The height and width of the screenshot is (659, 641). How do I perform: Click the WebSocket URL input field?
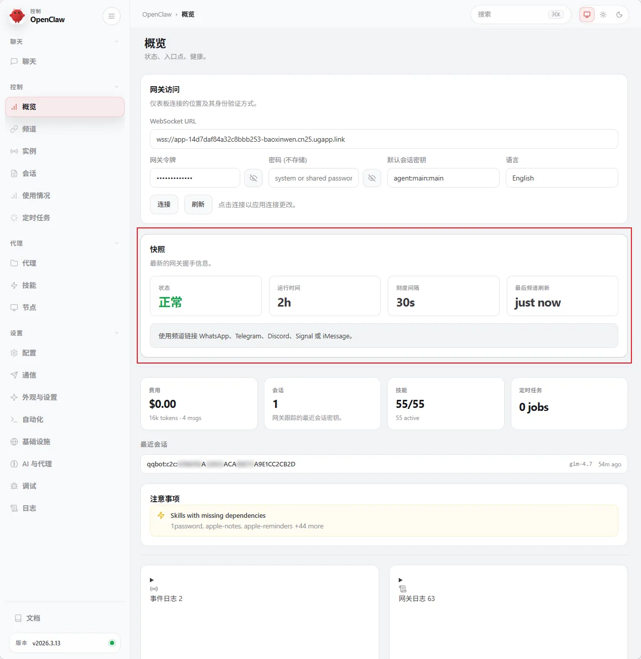[384, 139]
